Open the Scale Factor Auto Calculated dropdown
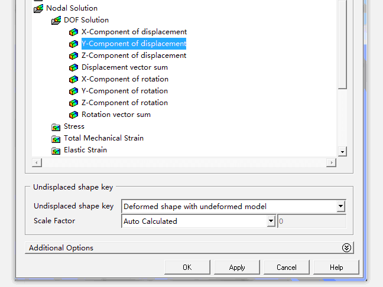This screenshot has width=383, height=287. [271, 221]
